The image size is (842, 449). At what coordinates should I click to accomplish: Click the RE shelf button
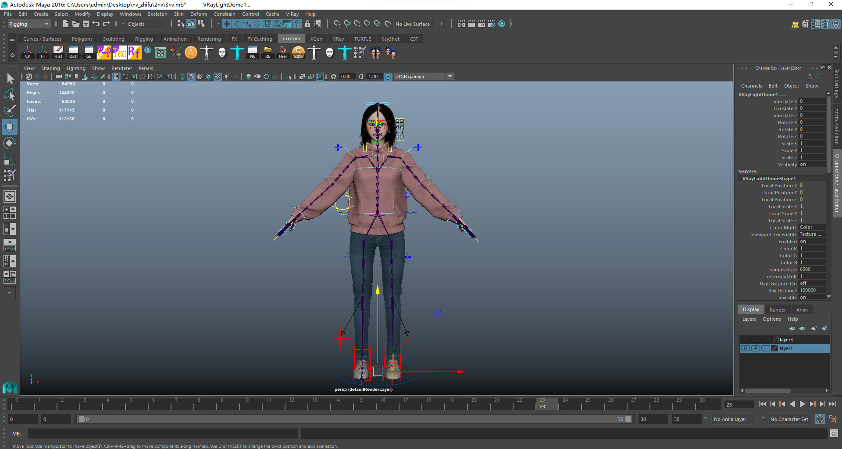coord(268,53)
